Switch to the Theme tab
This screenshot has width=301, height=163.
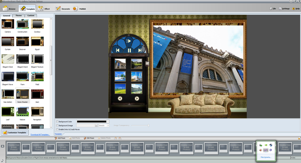coord(18,16)
